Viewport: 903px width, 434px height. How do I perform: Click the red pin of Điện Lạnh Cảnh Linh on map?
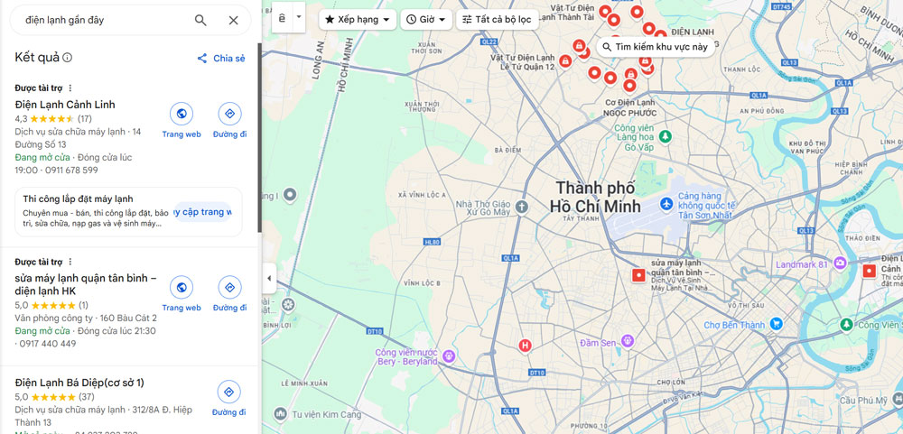(869, 271)
